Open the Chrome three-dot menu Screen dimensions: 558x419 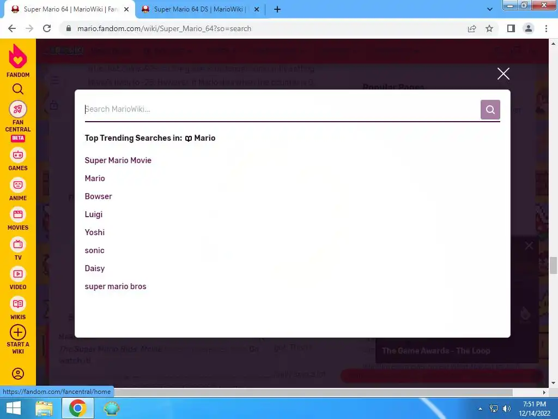click(x=546, y=28)
